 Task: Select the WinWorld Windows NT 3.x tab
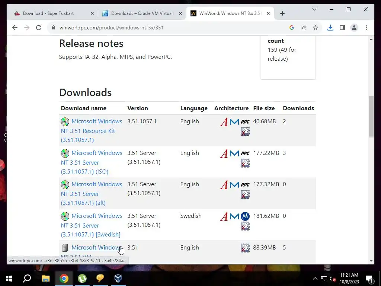[230, 13]
